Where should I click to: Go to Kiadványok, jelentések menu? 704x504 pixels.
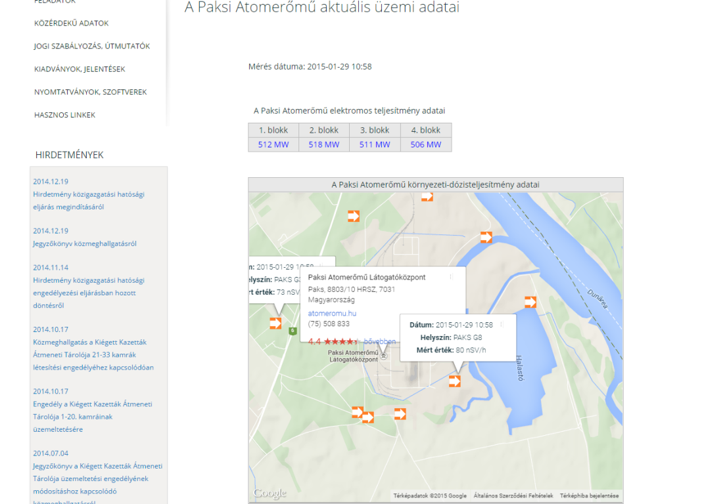(80, 70)
